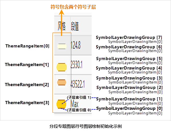The width and height of the screenshot is (171, 133).
Task: Select the 风格 column header
Action: [x=62, y=26]
